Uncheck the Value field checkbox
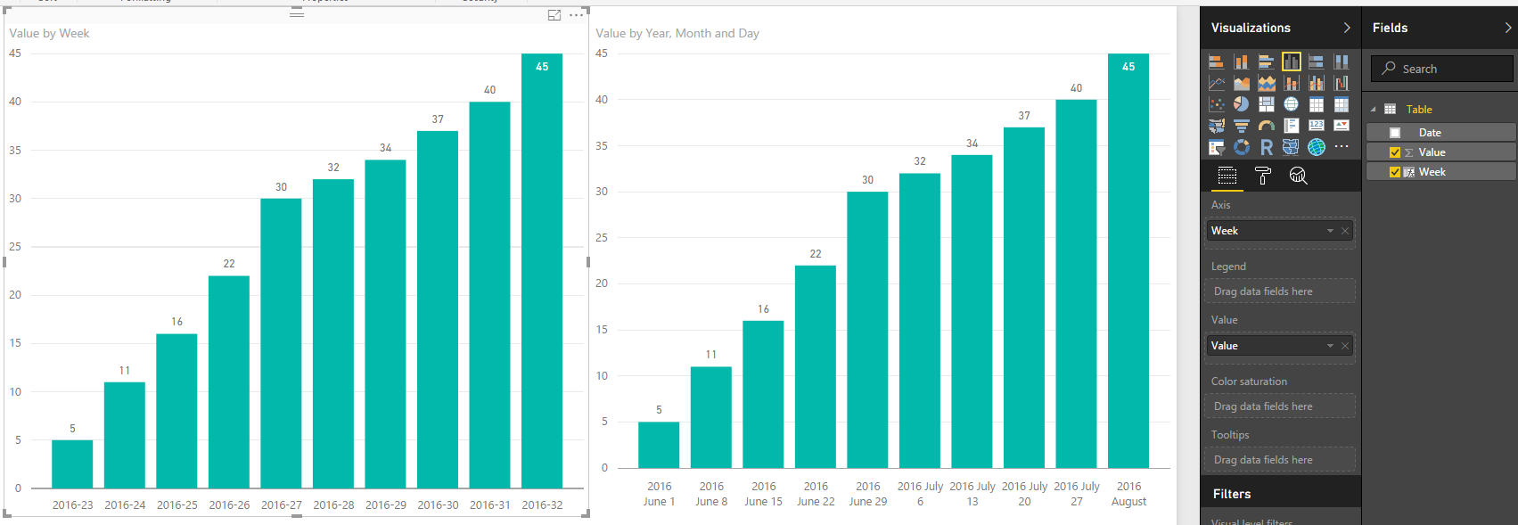 click(x=1395, y=152)
